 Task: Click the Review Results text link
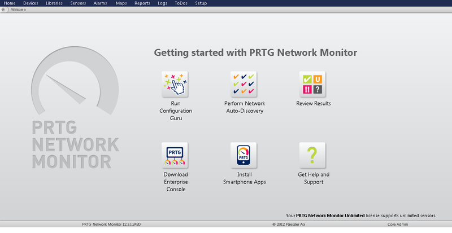[x=314, y=103]
